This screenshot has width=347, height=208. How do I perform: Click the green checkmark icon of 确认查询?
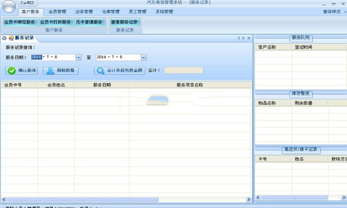[12, 71]
